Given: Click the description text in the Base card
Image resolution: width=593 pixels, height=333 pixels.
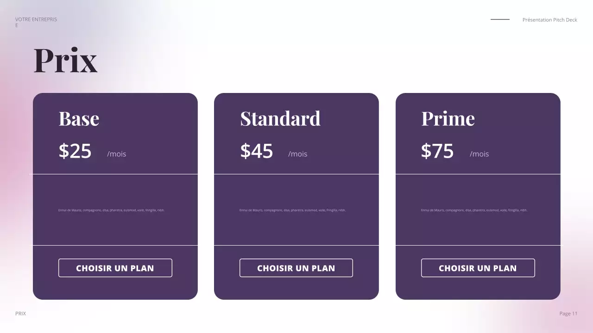Looking at the screenshot, I should (111, 210).
